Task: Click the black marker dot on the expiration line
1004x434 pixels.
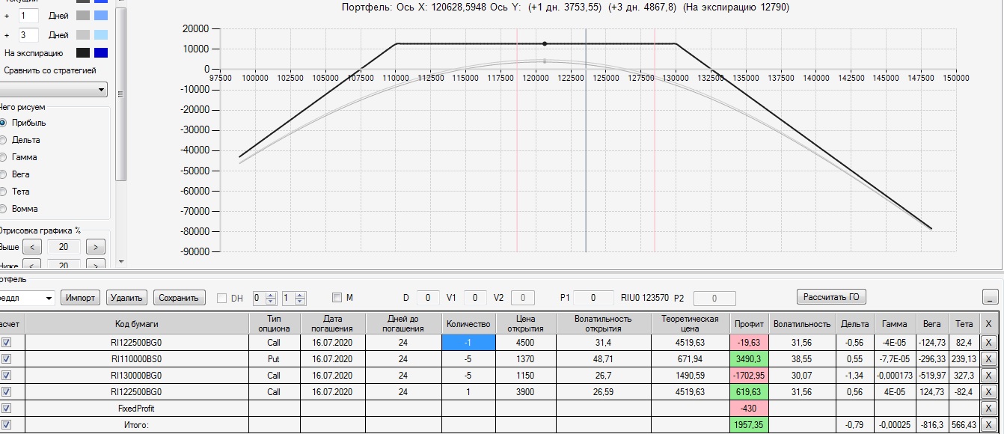Action: (545, 43)
